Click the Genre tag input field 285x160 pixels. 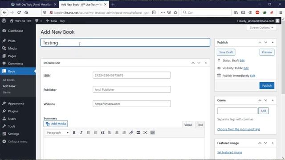point(237,111)
